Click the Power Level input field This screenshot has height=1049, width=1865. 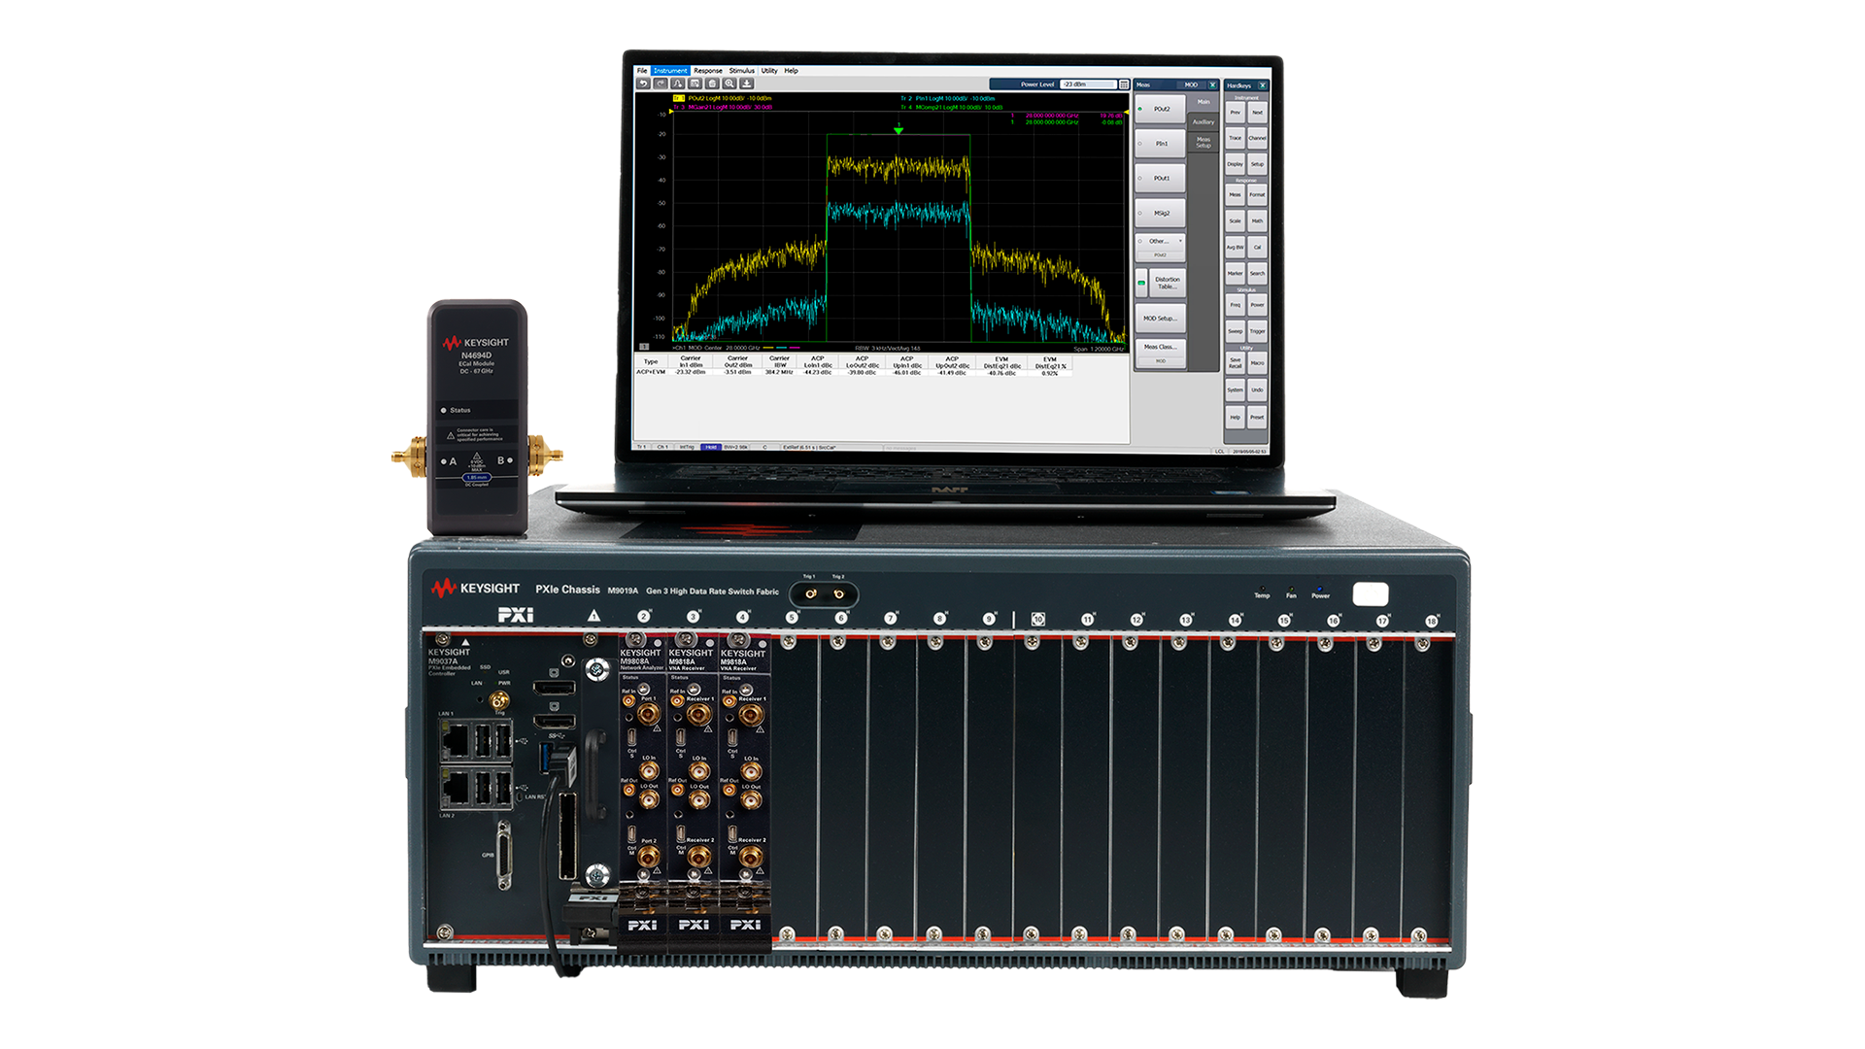[x=1086, y=85]
